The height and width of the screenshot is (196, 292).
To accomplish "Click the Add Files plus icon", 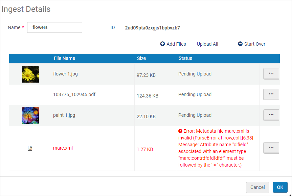I will pyautogui.click(x=162, y=44).
